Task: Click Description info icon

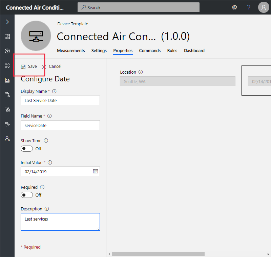Action: [x=47, y=209]
